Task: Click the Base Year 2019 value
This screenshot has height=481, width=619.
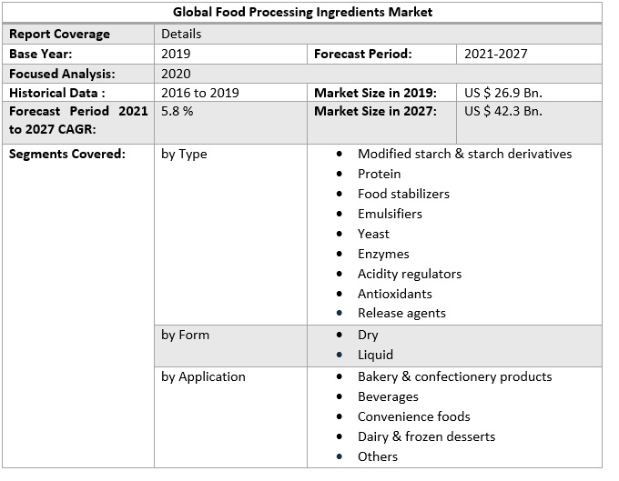Action: [x=176, y=54]
